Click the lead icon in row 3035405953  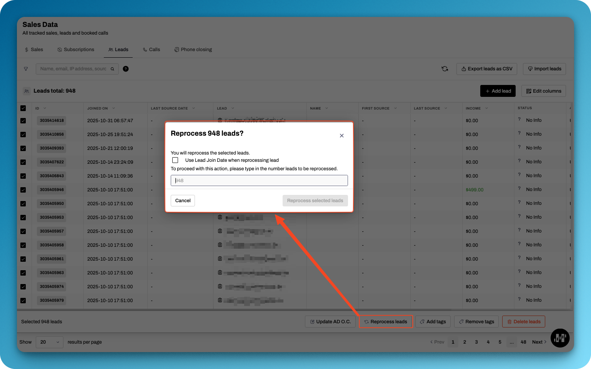point(220,217)
